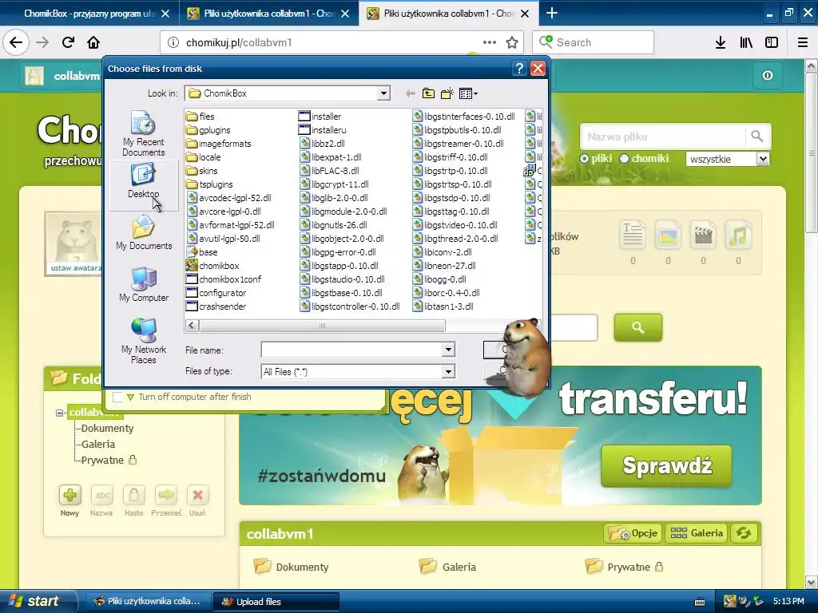This screenshot has height=613, width=818.
Task: Collapse the collabvm1 tree root
Action: coord(59,413)
